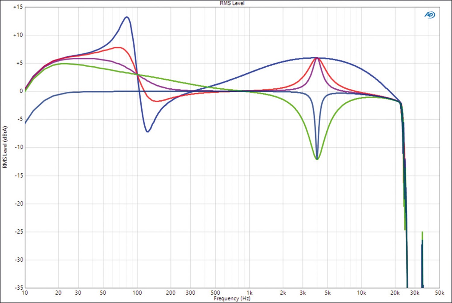Click the '3k' frequency axis label
Image resolution: width=452 pixels, height=303 pixels.
click(x=303, y=293)
